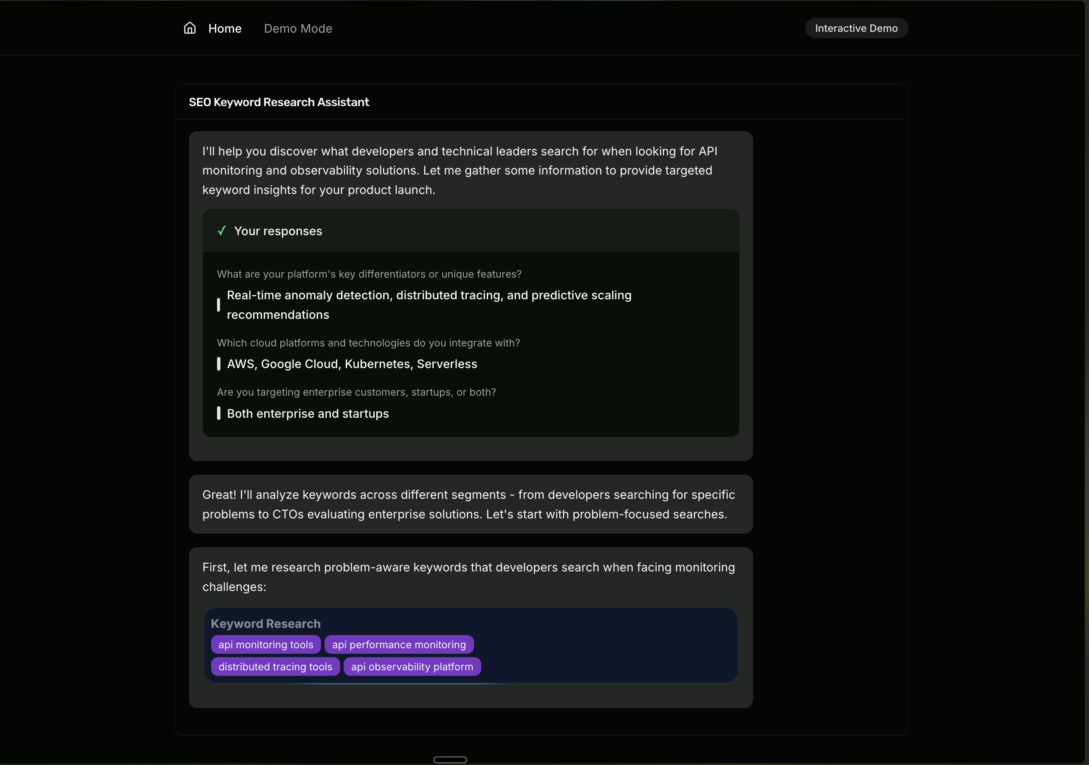1089x765 pixels.
Task: Open the Home nav link
Action: 225,28
